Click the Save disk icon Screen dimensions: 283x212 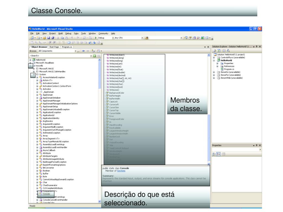pos(49,38)
